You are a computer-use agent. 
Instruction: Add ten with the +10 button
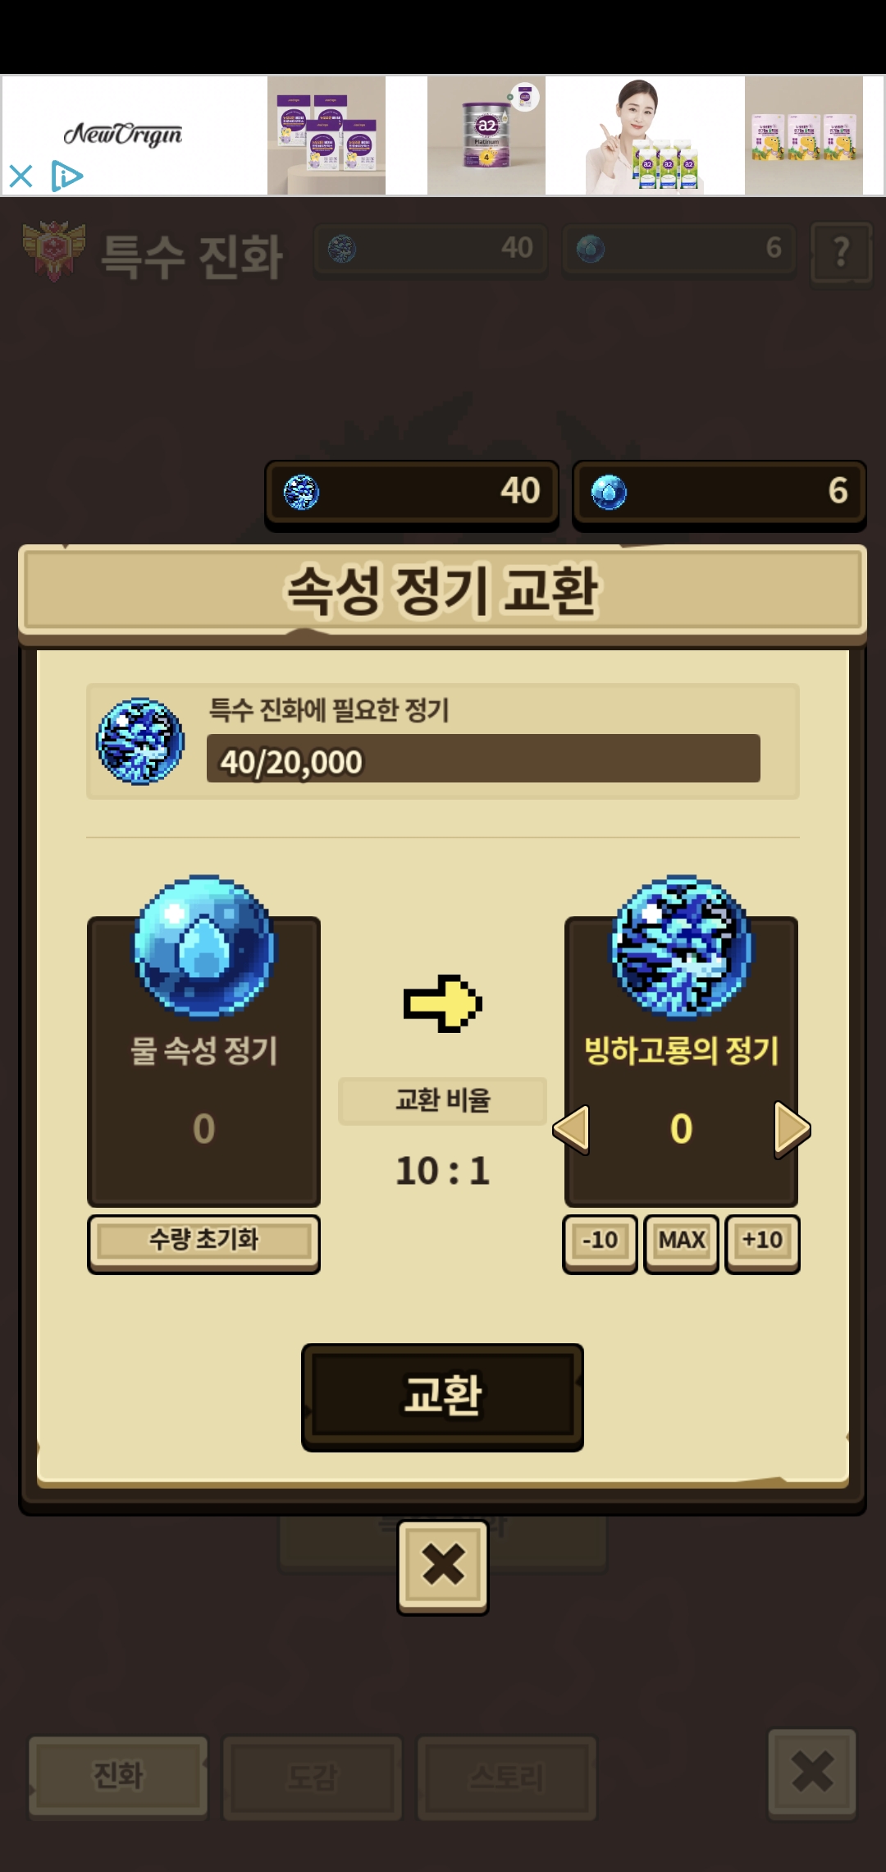pyautogui.click(x=762, y=1242)
